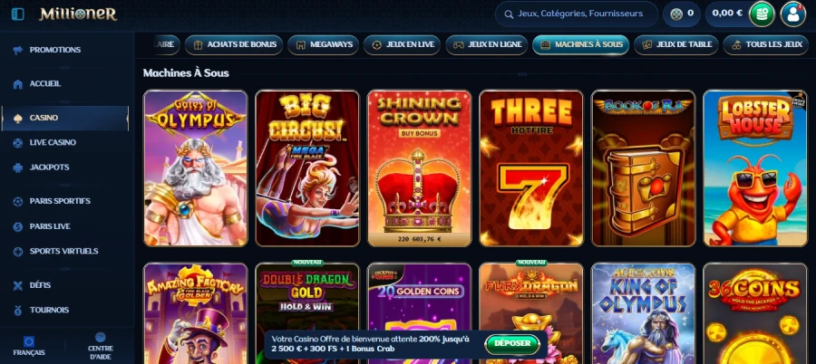This screenshot has width=816, height=364.
Task: Open the user profile avatar
Action: 793,14
